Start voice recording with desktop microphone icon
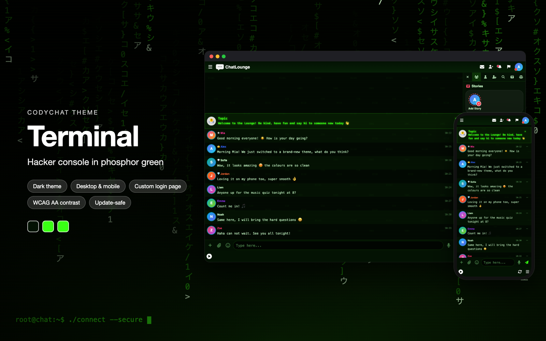The height and width of the screenshot is (341, 546). 449,245
